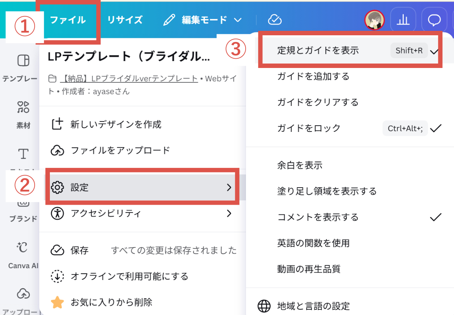Click the accessibility person icon
454x315 pixels.
(57, 214)
